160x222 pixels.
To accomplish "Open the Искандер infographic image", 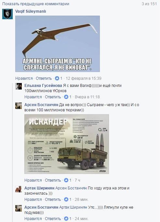I will pyautogui.click(x=67, y=144).
